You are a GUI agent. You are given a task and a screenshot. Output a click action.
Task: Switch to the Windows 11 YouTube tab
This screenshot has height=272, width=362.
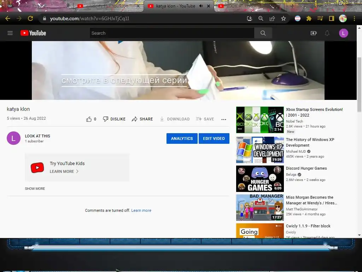107,6
